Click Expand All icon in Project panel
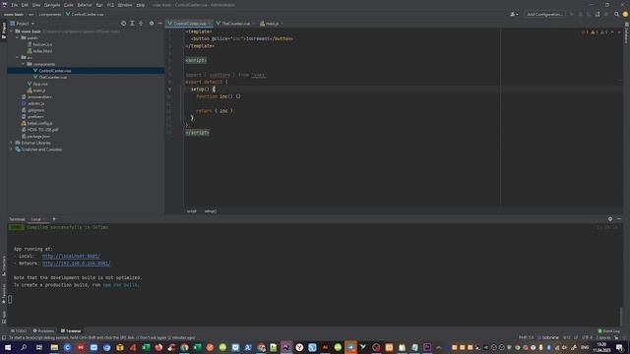The height and width of the screenshot is (354, 630). point(132,24)
